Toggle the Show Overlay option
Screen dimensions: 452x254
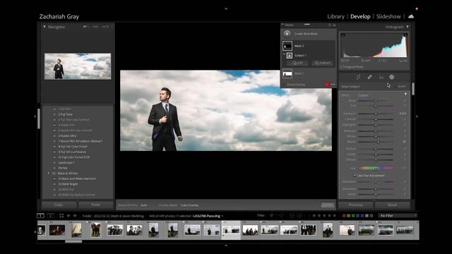tap(296, 85)
